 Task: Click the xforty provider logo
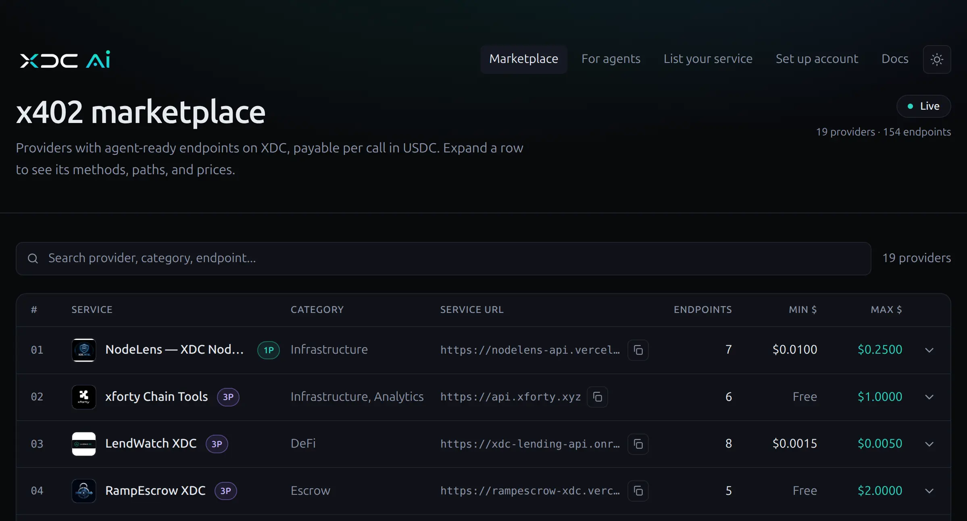(x=84, y=397)
